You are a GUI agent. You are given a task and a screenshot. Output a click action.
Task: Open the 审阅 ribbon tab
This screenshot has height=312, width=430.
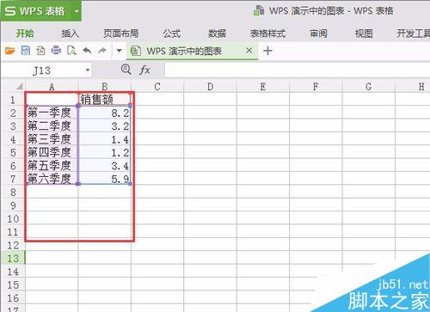[318, 34]
